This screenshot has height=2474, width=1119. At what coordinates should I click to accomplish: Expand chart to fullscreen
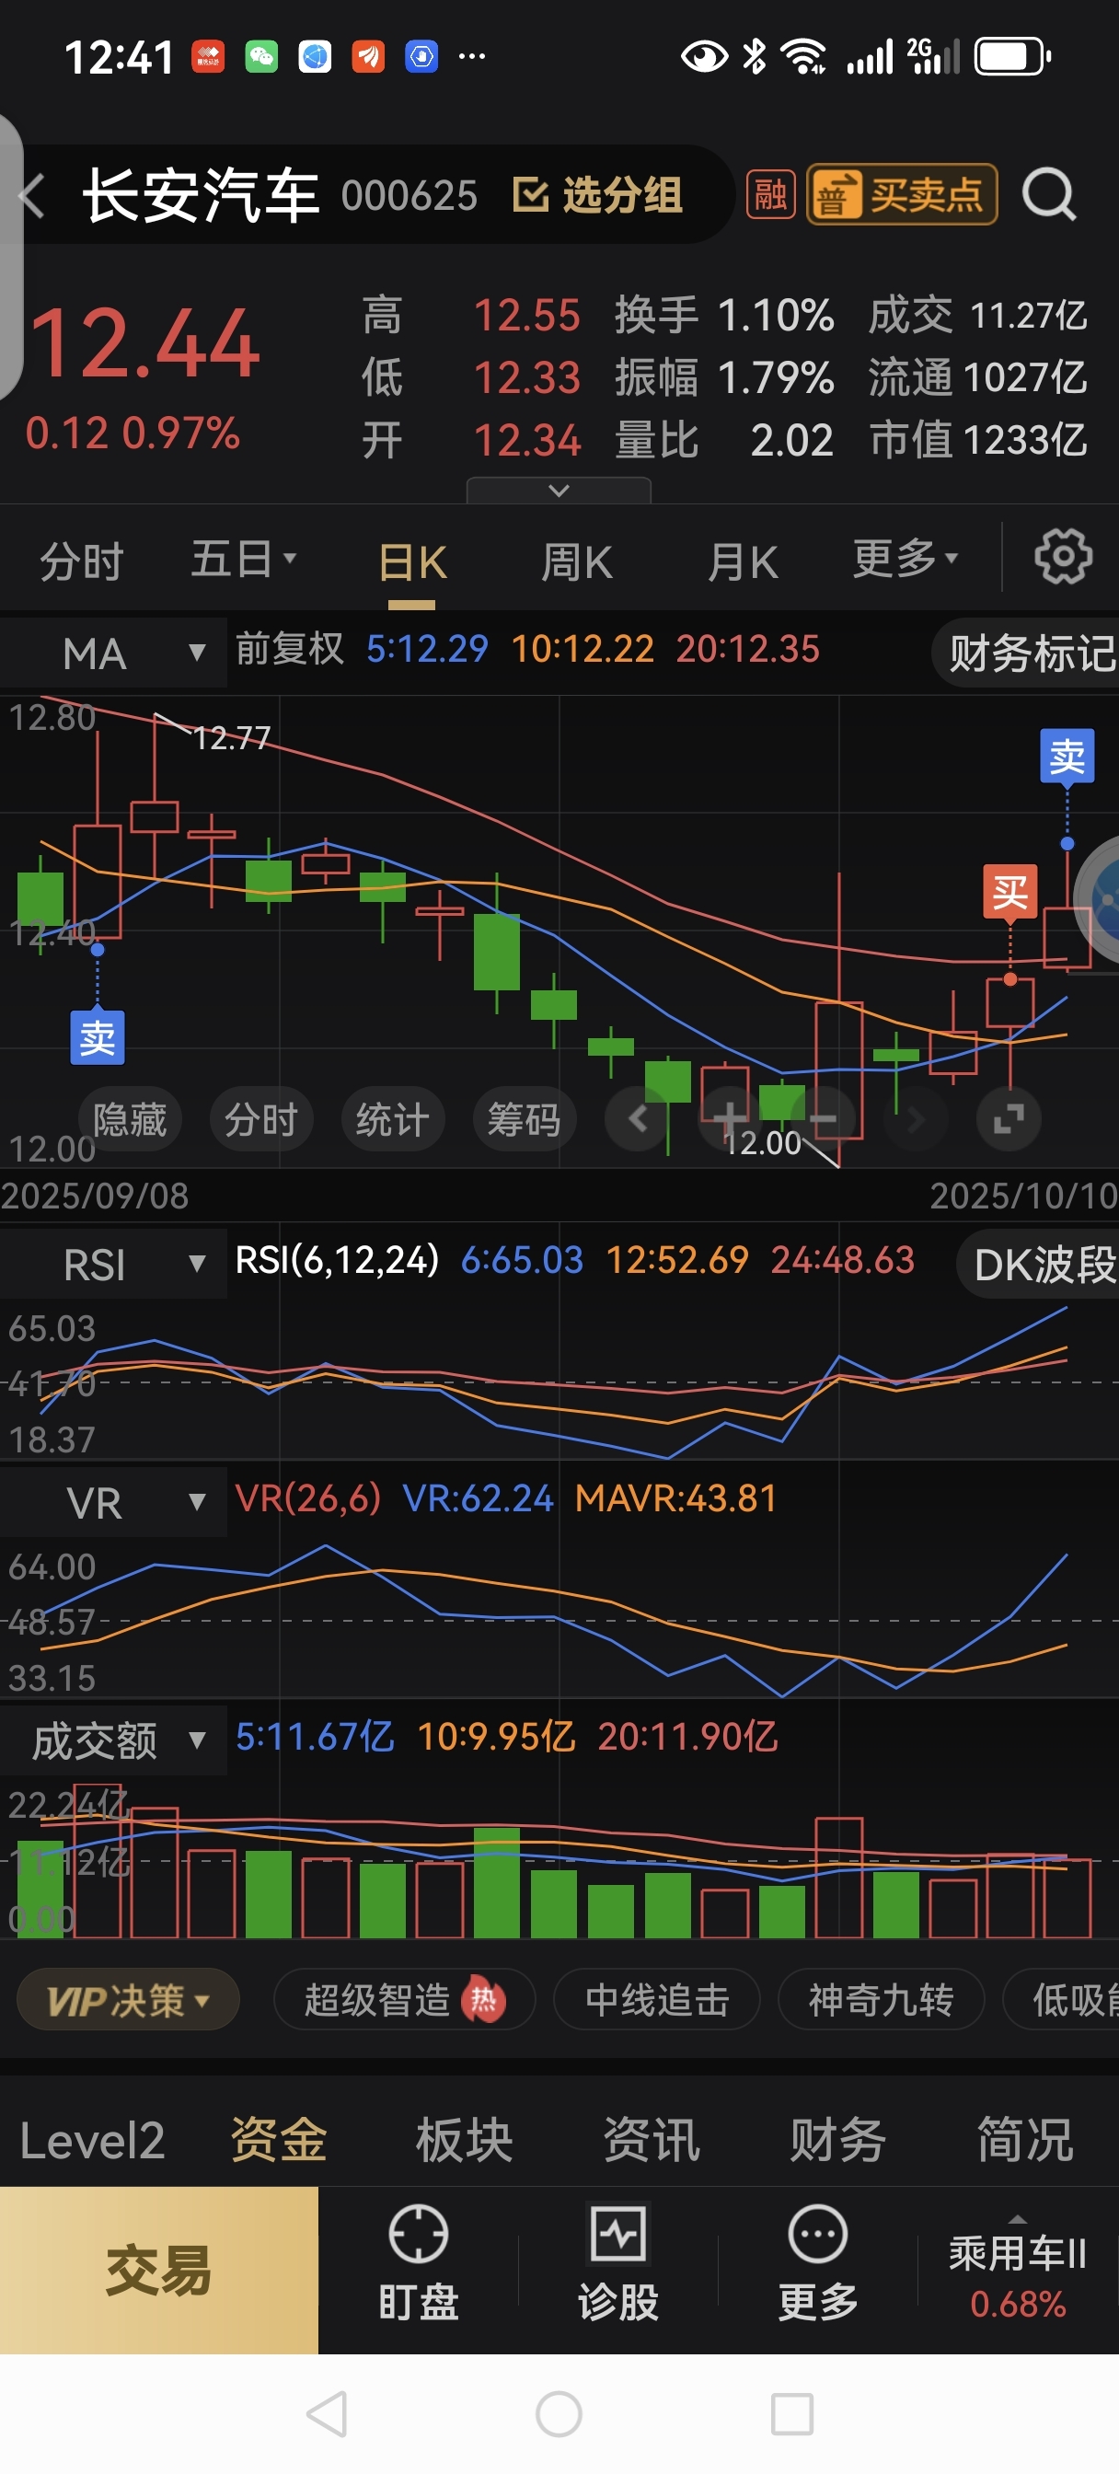click(1009, 1119)
